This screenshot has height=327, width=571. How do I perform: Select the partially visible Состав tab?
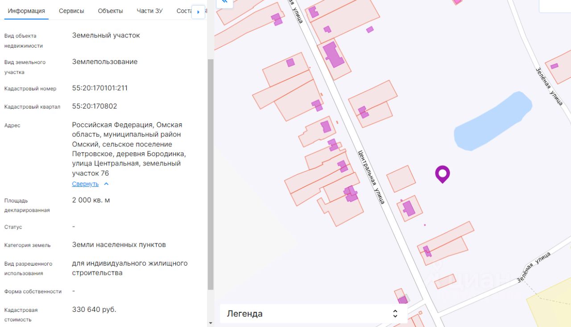point(184,11)
